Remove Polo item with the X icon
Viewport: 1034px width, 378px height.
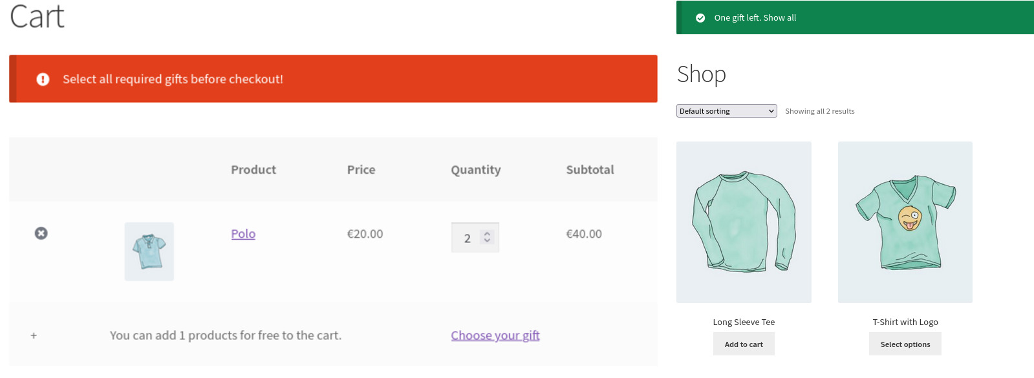coord(41,233)
